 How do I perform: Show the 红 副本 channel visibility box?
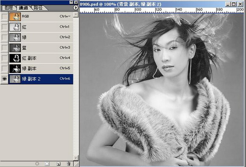[x=4, y=58]
